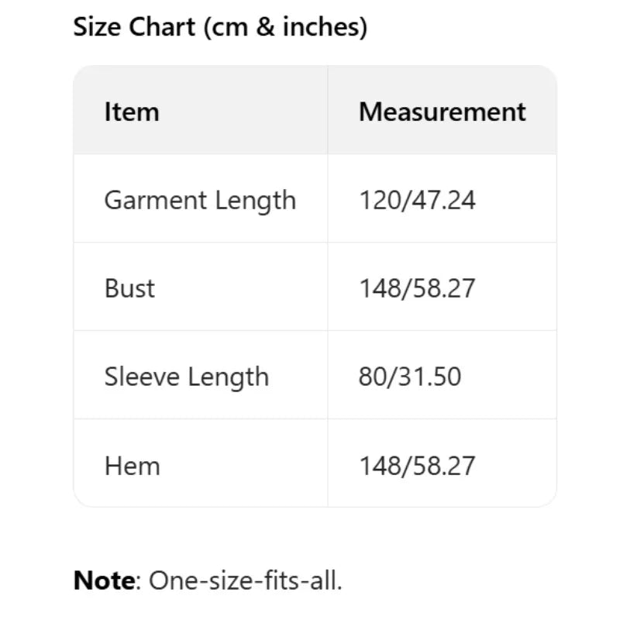Click the "Hem" row label
The height and width of the screenshot is (620, 620).
tap(132, 466)
